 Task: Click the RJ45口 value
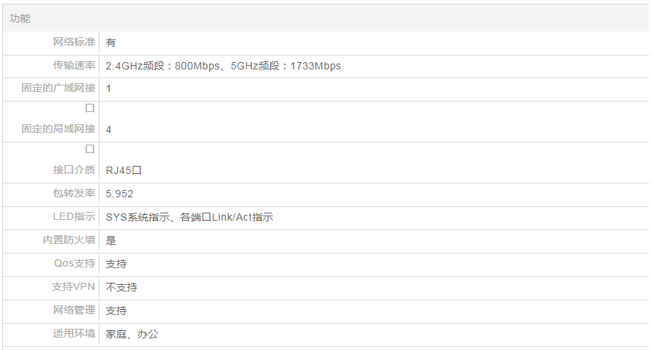pos(123,170)
